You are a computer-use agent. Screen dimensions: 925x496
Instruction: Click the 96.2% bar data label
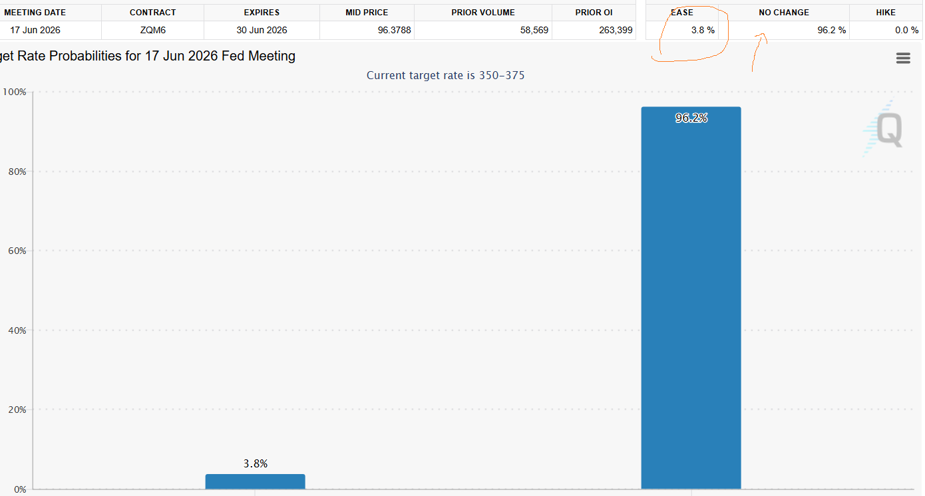click(x=691, y=118)
